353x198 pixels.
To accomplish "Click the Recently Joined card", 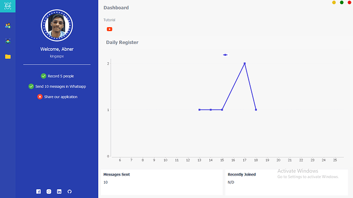I will [286, 182].
